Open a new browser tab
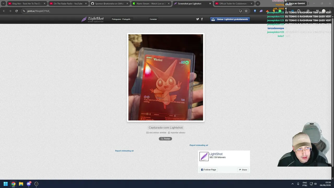 [258, 4]
